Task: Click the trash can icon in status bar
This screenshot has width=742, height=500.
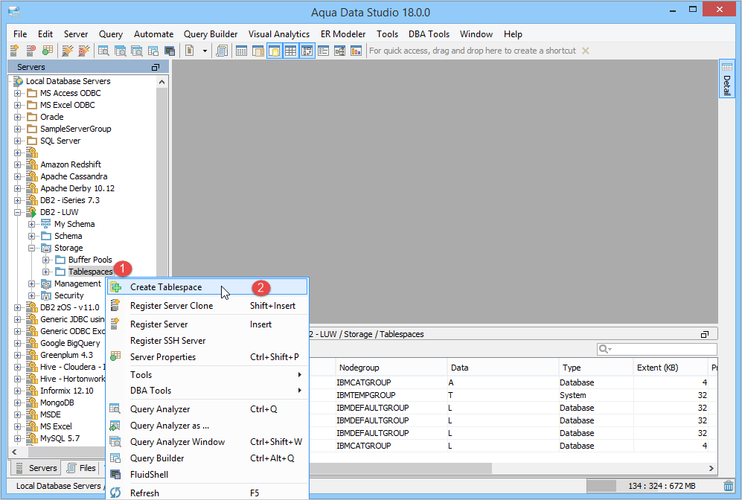Action: (729, 486)
